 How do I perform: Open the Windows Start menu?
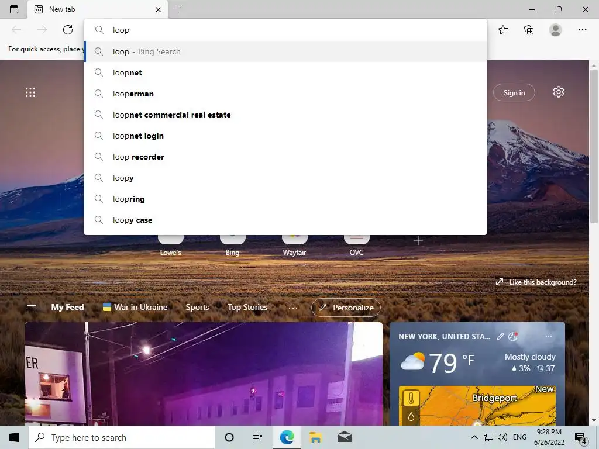[x=14, y=437]
